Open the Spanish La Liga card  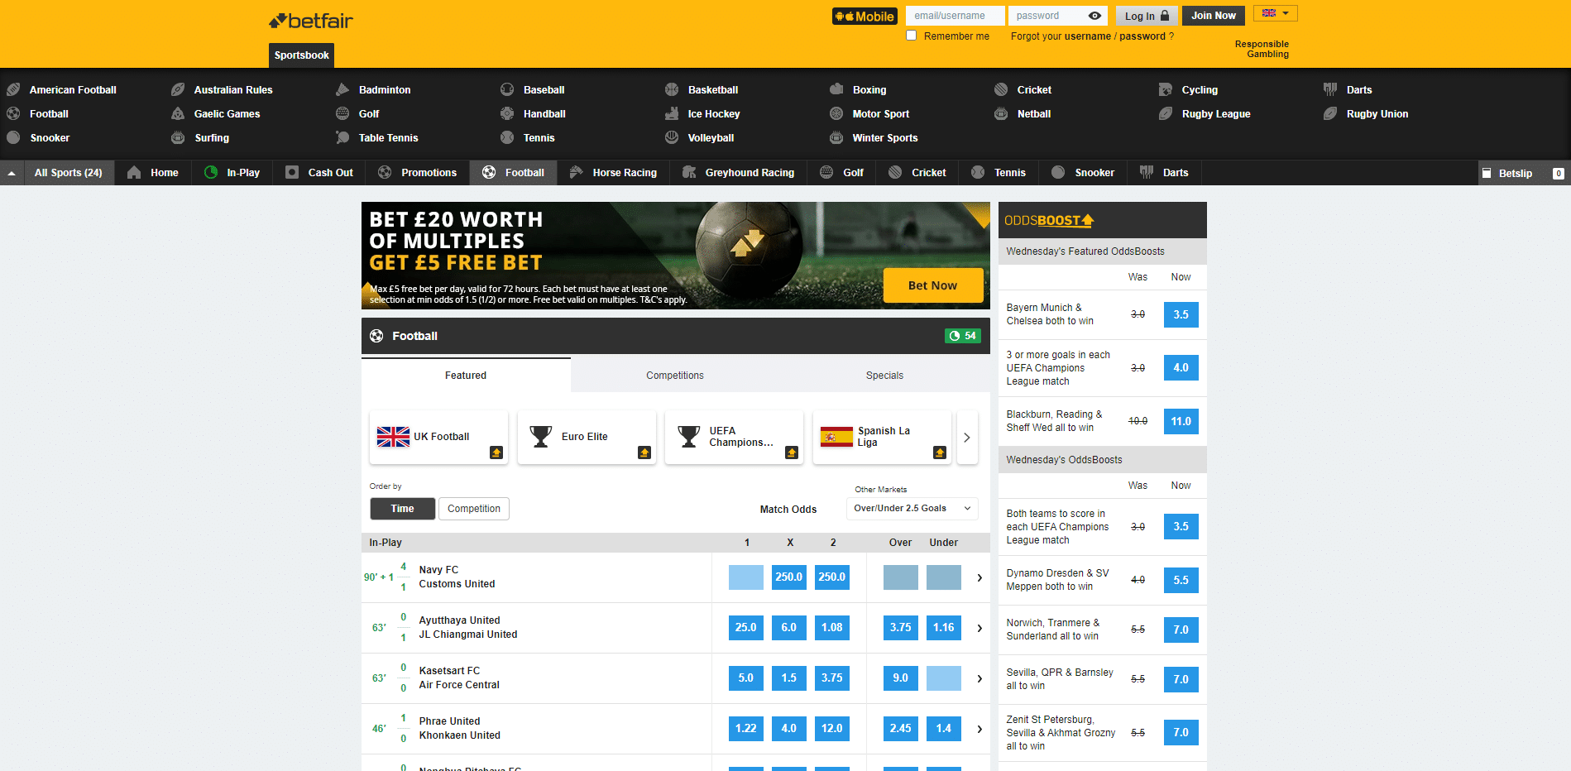point(882,437)
